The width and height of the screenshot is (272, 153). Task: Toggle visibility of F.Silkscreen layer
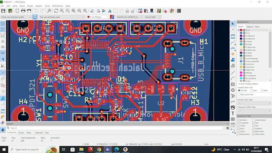coord(244,47)
